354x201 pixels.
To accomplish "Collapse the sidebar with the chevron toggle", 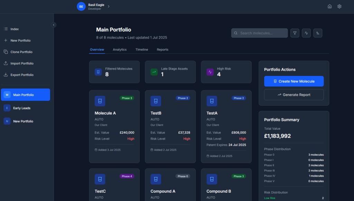I will point(54,25).
